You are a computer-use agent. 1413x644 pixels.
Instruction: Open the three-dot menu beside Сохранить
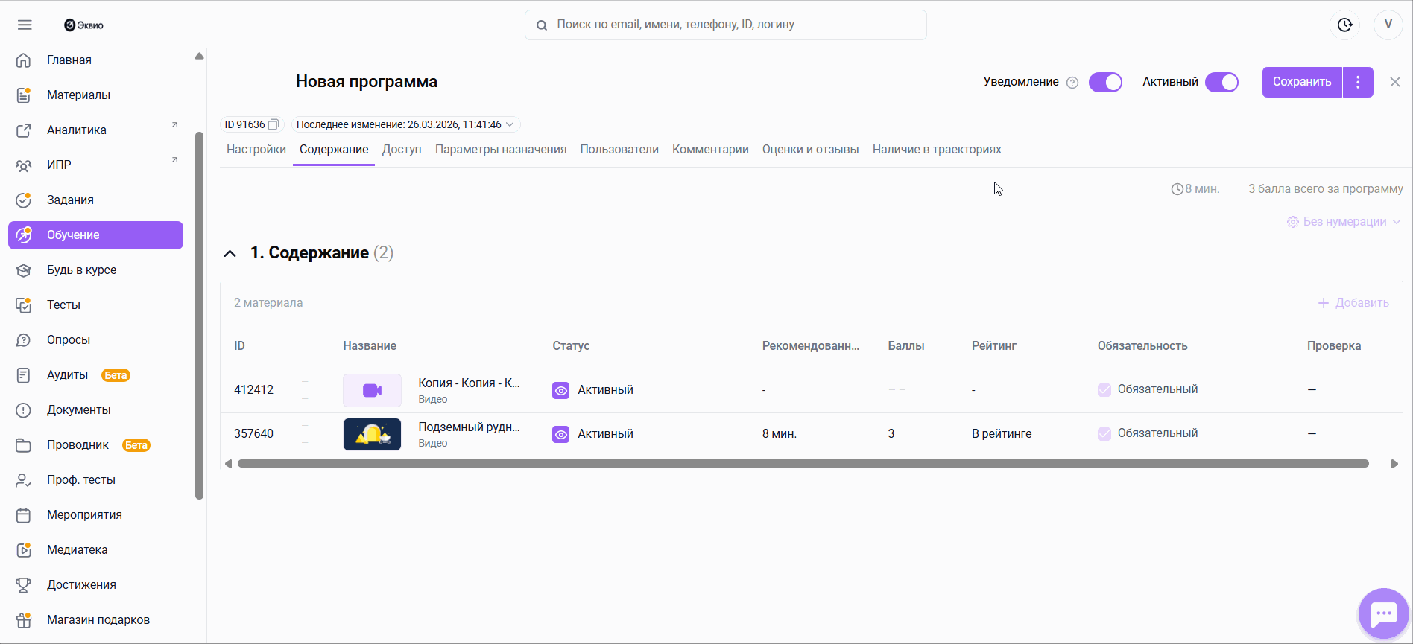point(1358,82)
